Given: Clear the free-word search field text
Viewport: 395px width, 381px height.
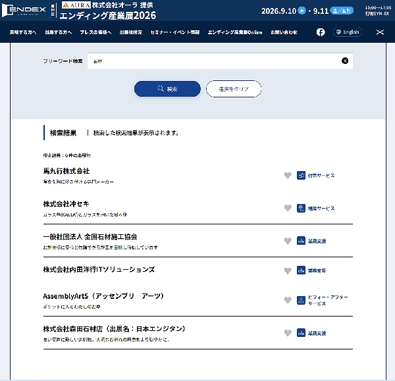Looking at the screenshot, I should pyautogui.click(x=345, y=61).
